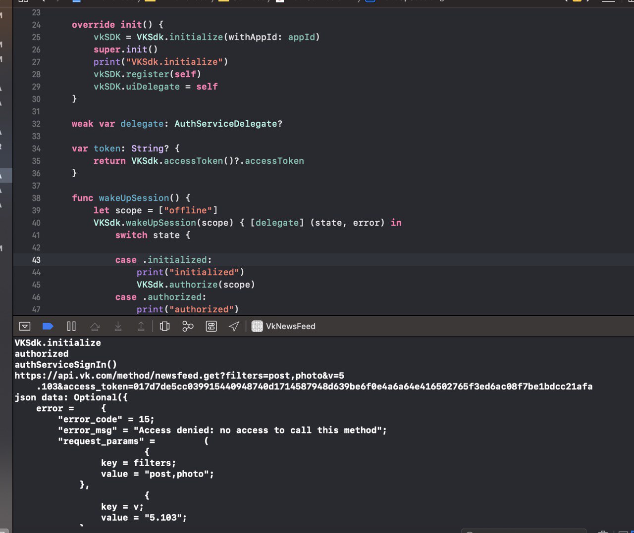The height and width of the screenshot is (533, 634).
Task: Click 'AuthServiceDelegate?' type name
Action: [x=228, y=124]
